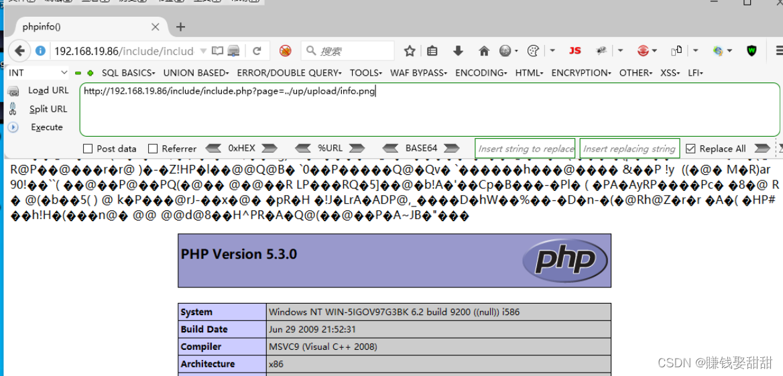The image size is (783, 376).
Task: Click the red blocked-sign toolbar icon
Action: (x=285, y=50)
